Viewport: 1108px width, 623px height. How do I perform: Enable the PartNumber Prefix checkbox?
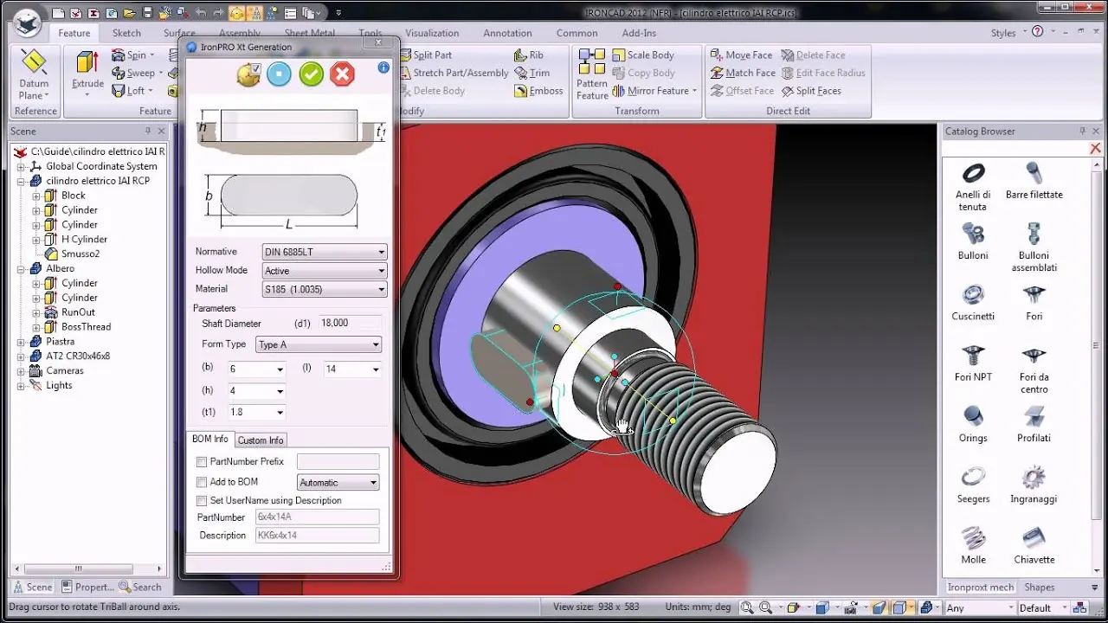coord(202,462)
